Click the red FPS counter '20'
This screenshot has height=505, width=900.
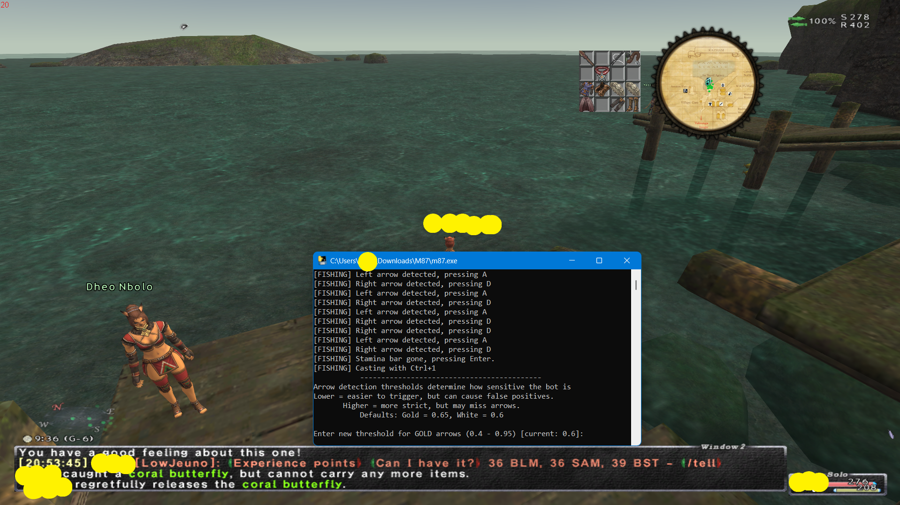[x=5, y=5]
